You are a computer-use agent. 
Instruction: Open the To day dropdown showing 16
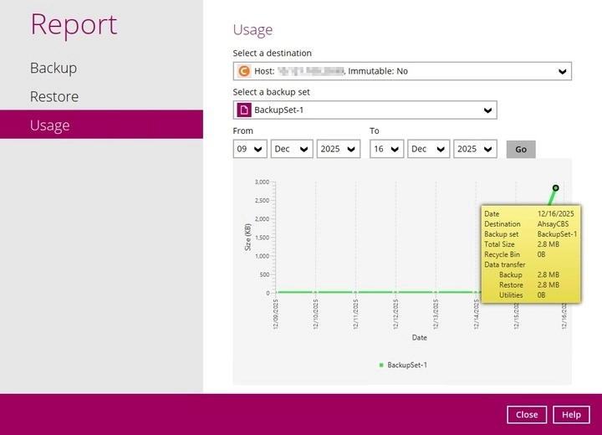pyautogui.click(x=386, y=149)
